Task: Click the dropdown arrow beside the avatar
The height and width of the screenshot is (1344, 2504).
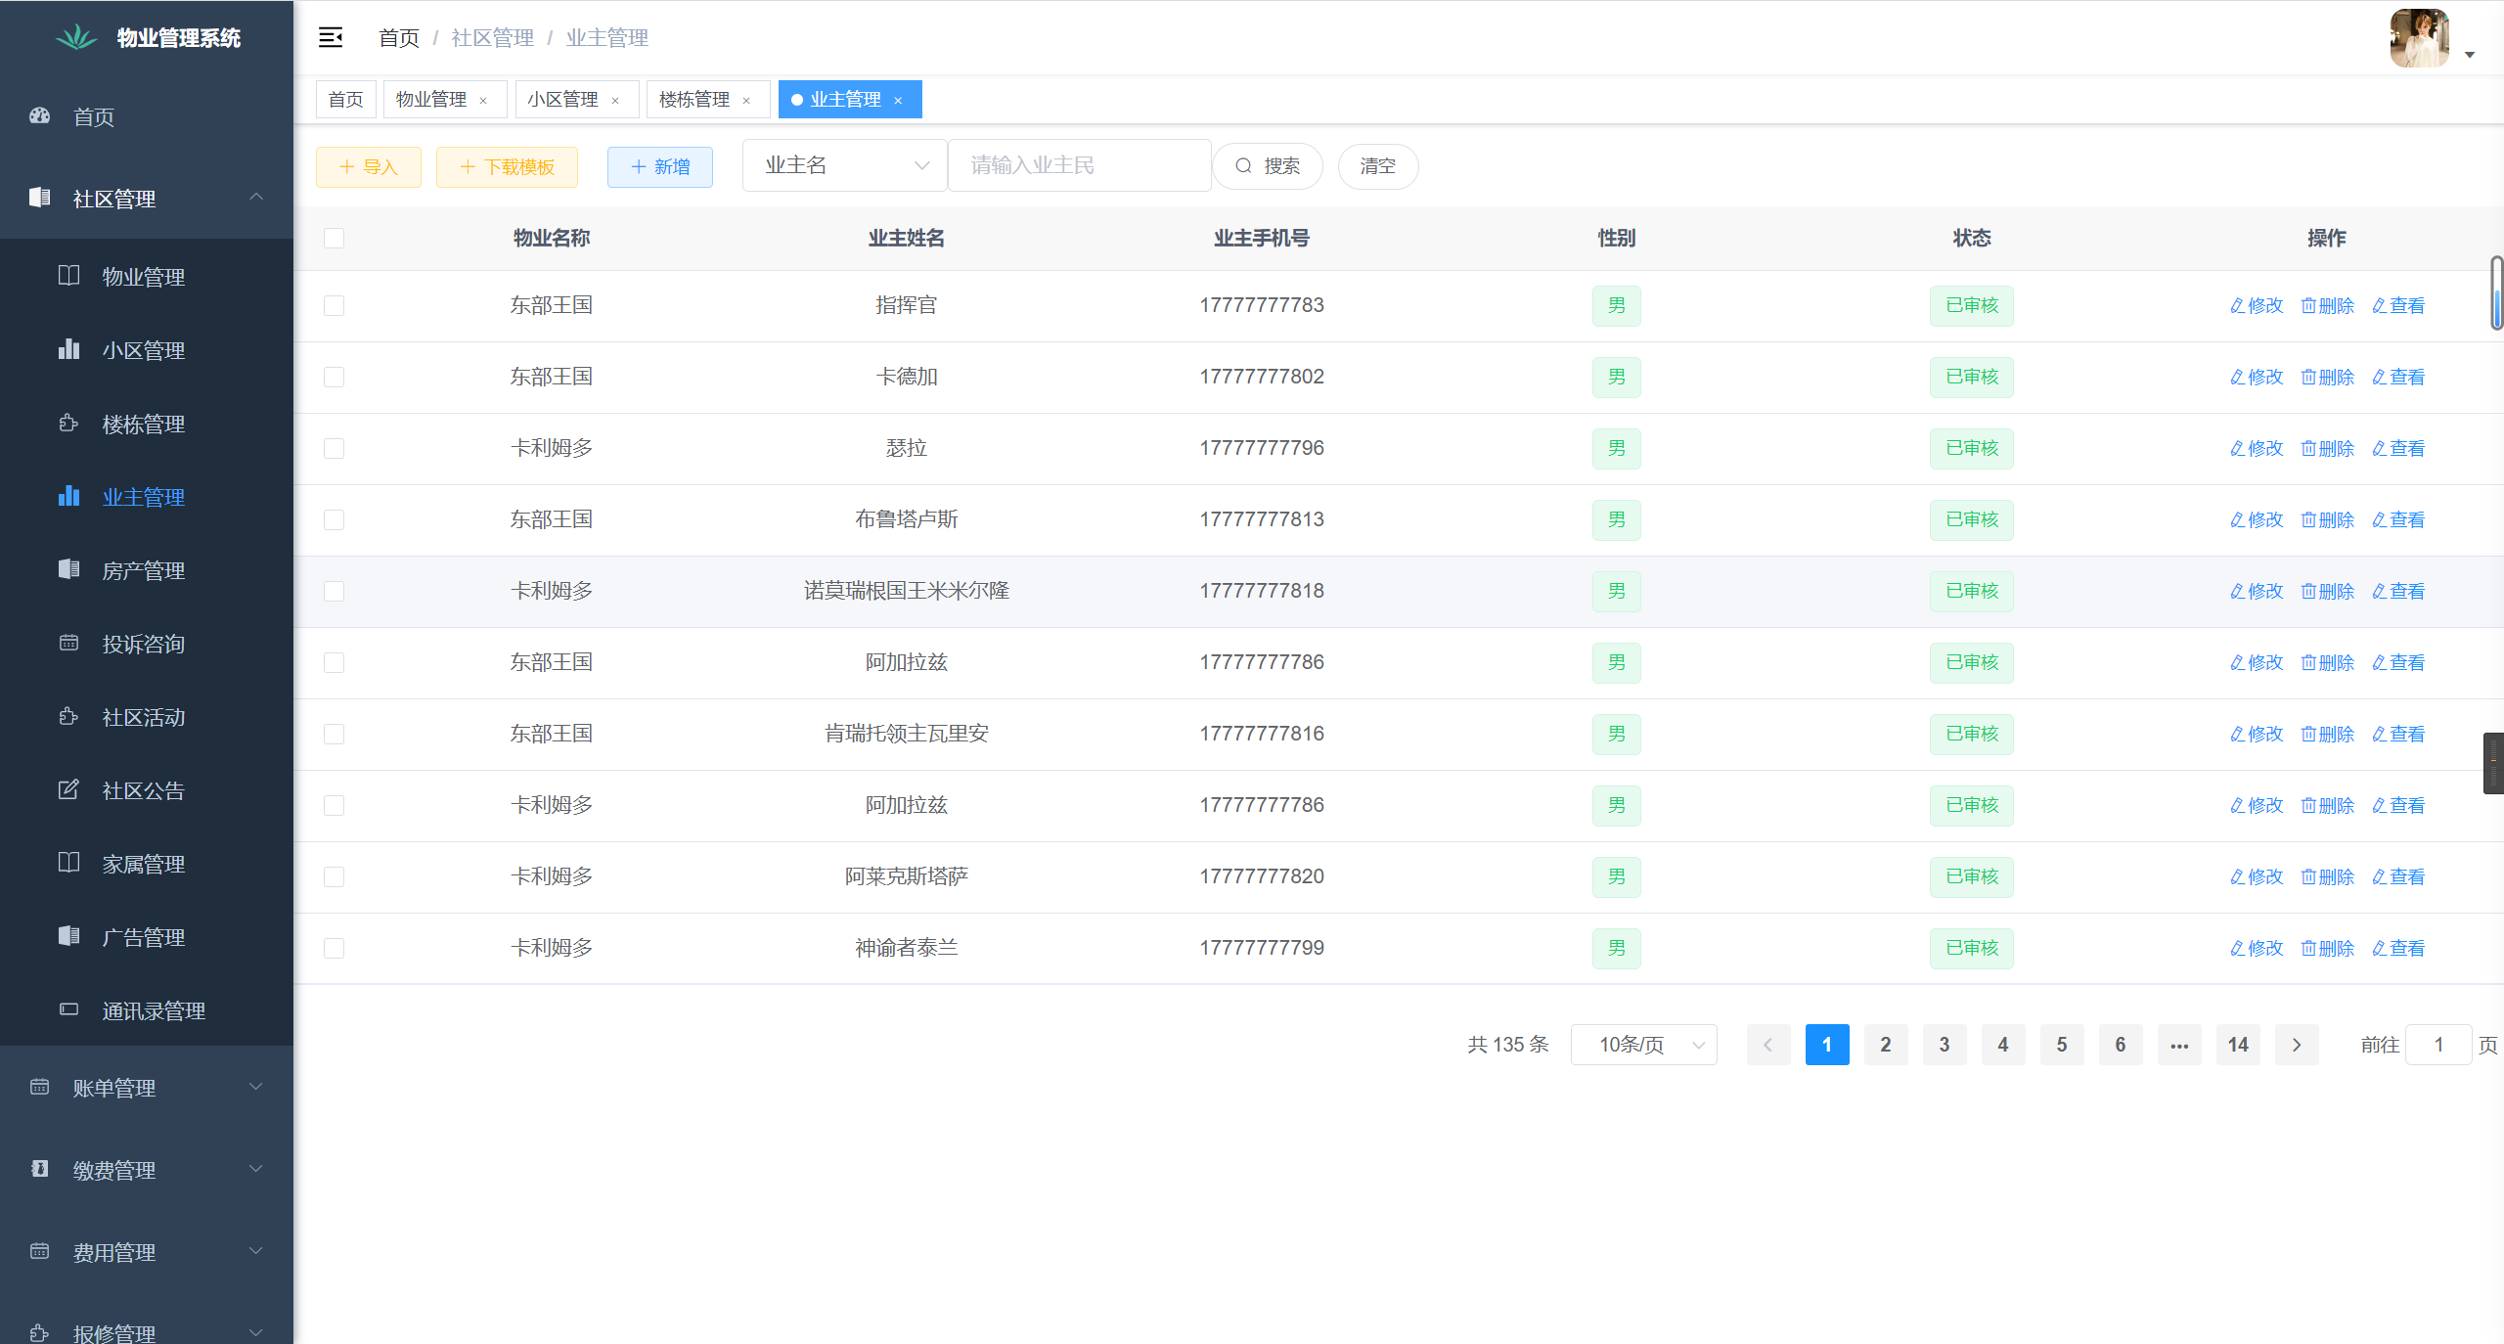Action: tap(2469, 55)
